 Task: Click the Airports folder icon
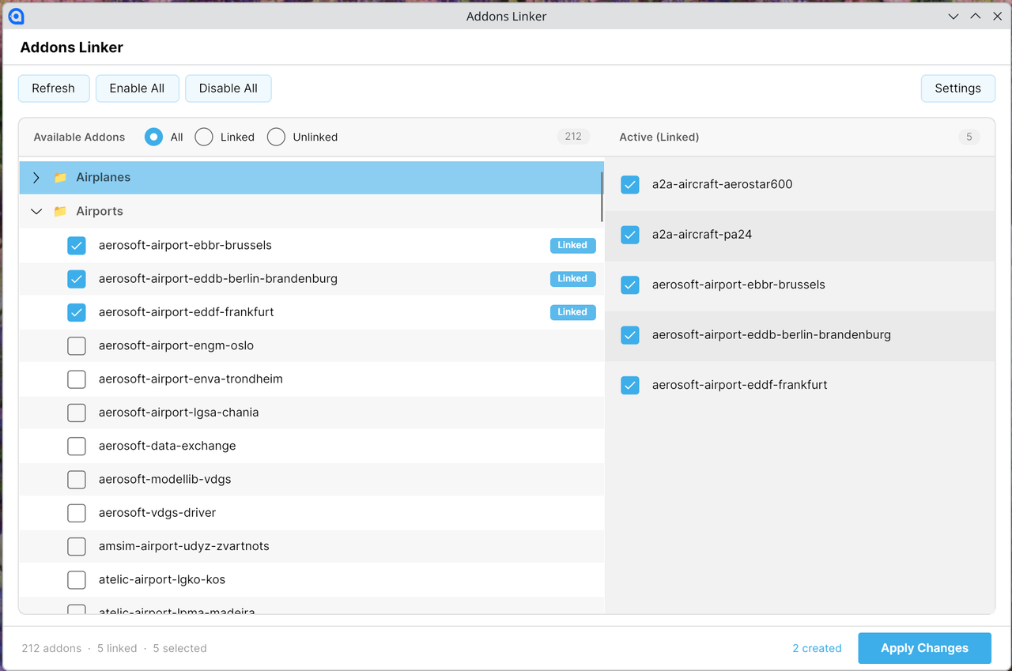pos(60,212)
